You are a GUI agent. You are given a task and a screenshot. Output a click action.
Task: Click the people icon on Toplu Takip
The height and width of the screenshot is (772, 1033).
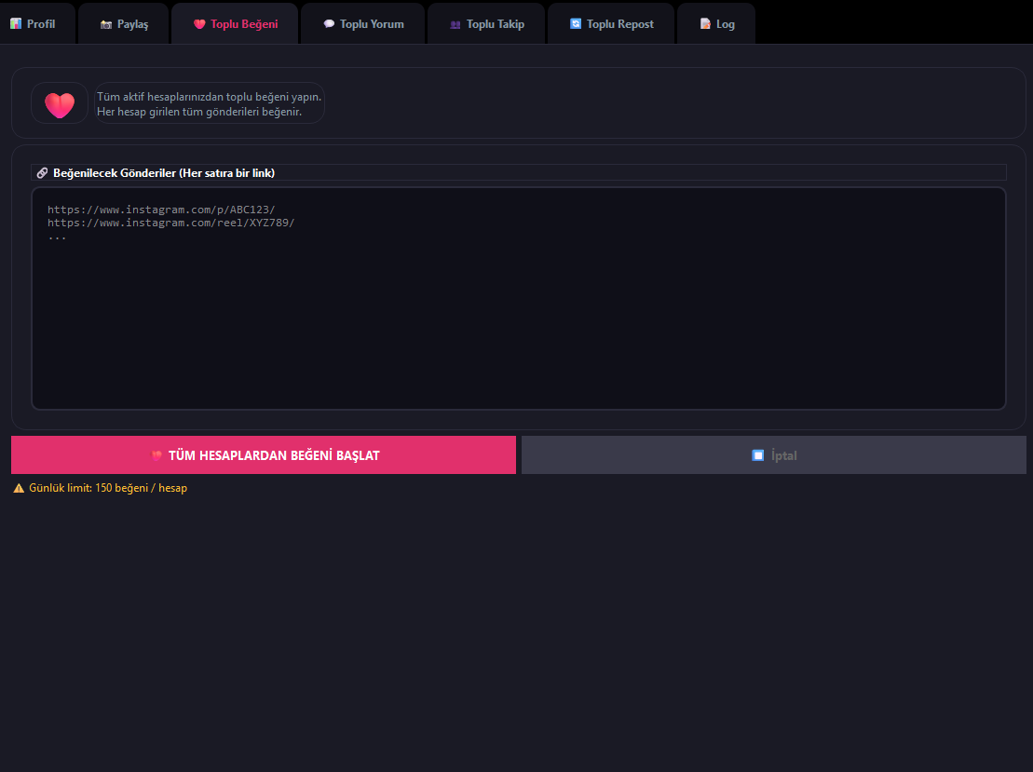455,24
